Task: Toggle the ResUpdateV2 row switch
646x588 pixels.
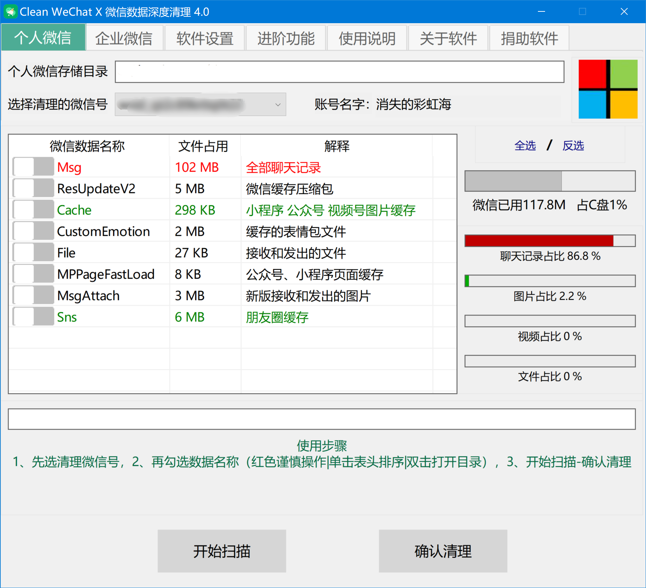Action: point(33,188)
